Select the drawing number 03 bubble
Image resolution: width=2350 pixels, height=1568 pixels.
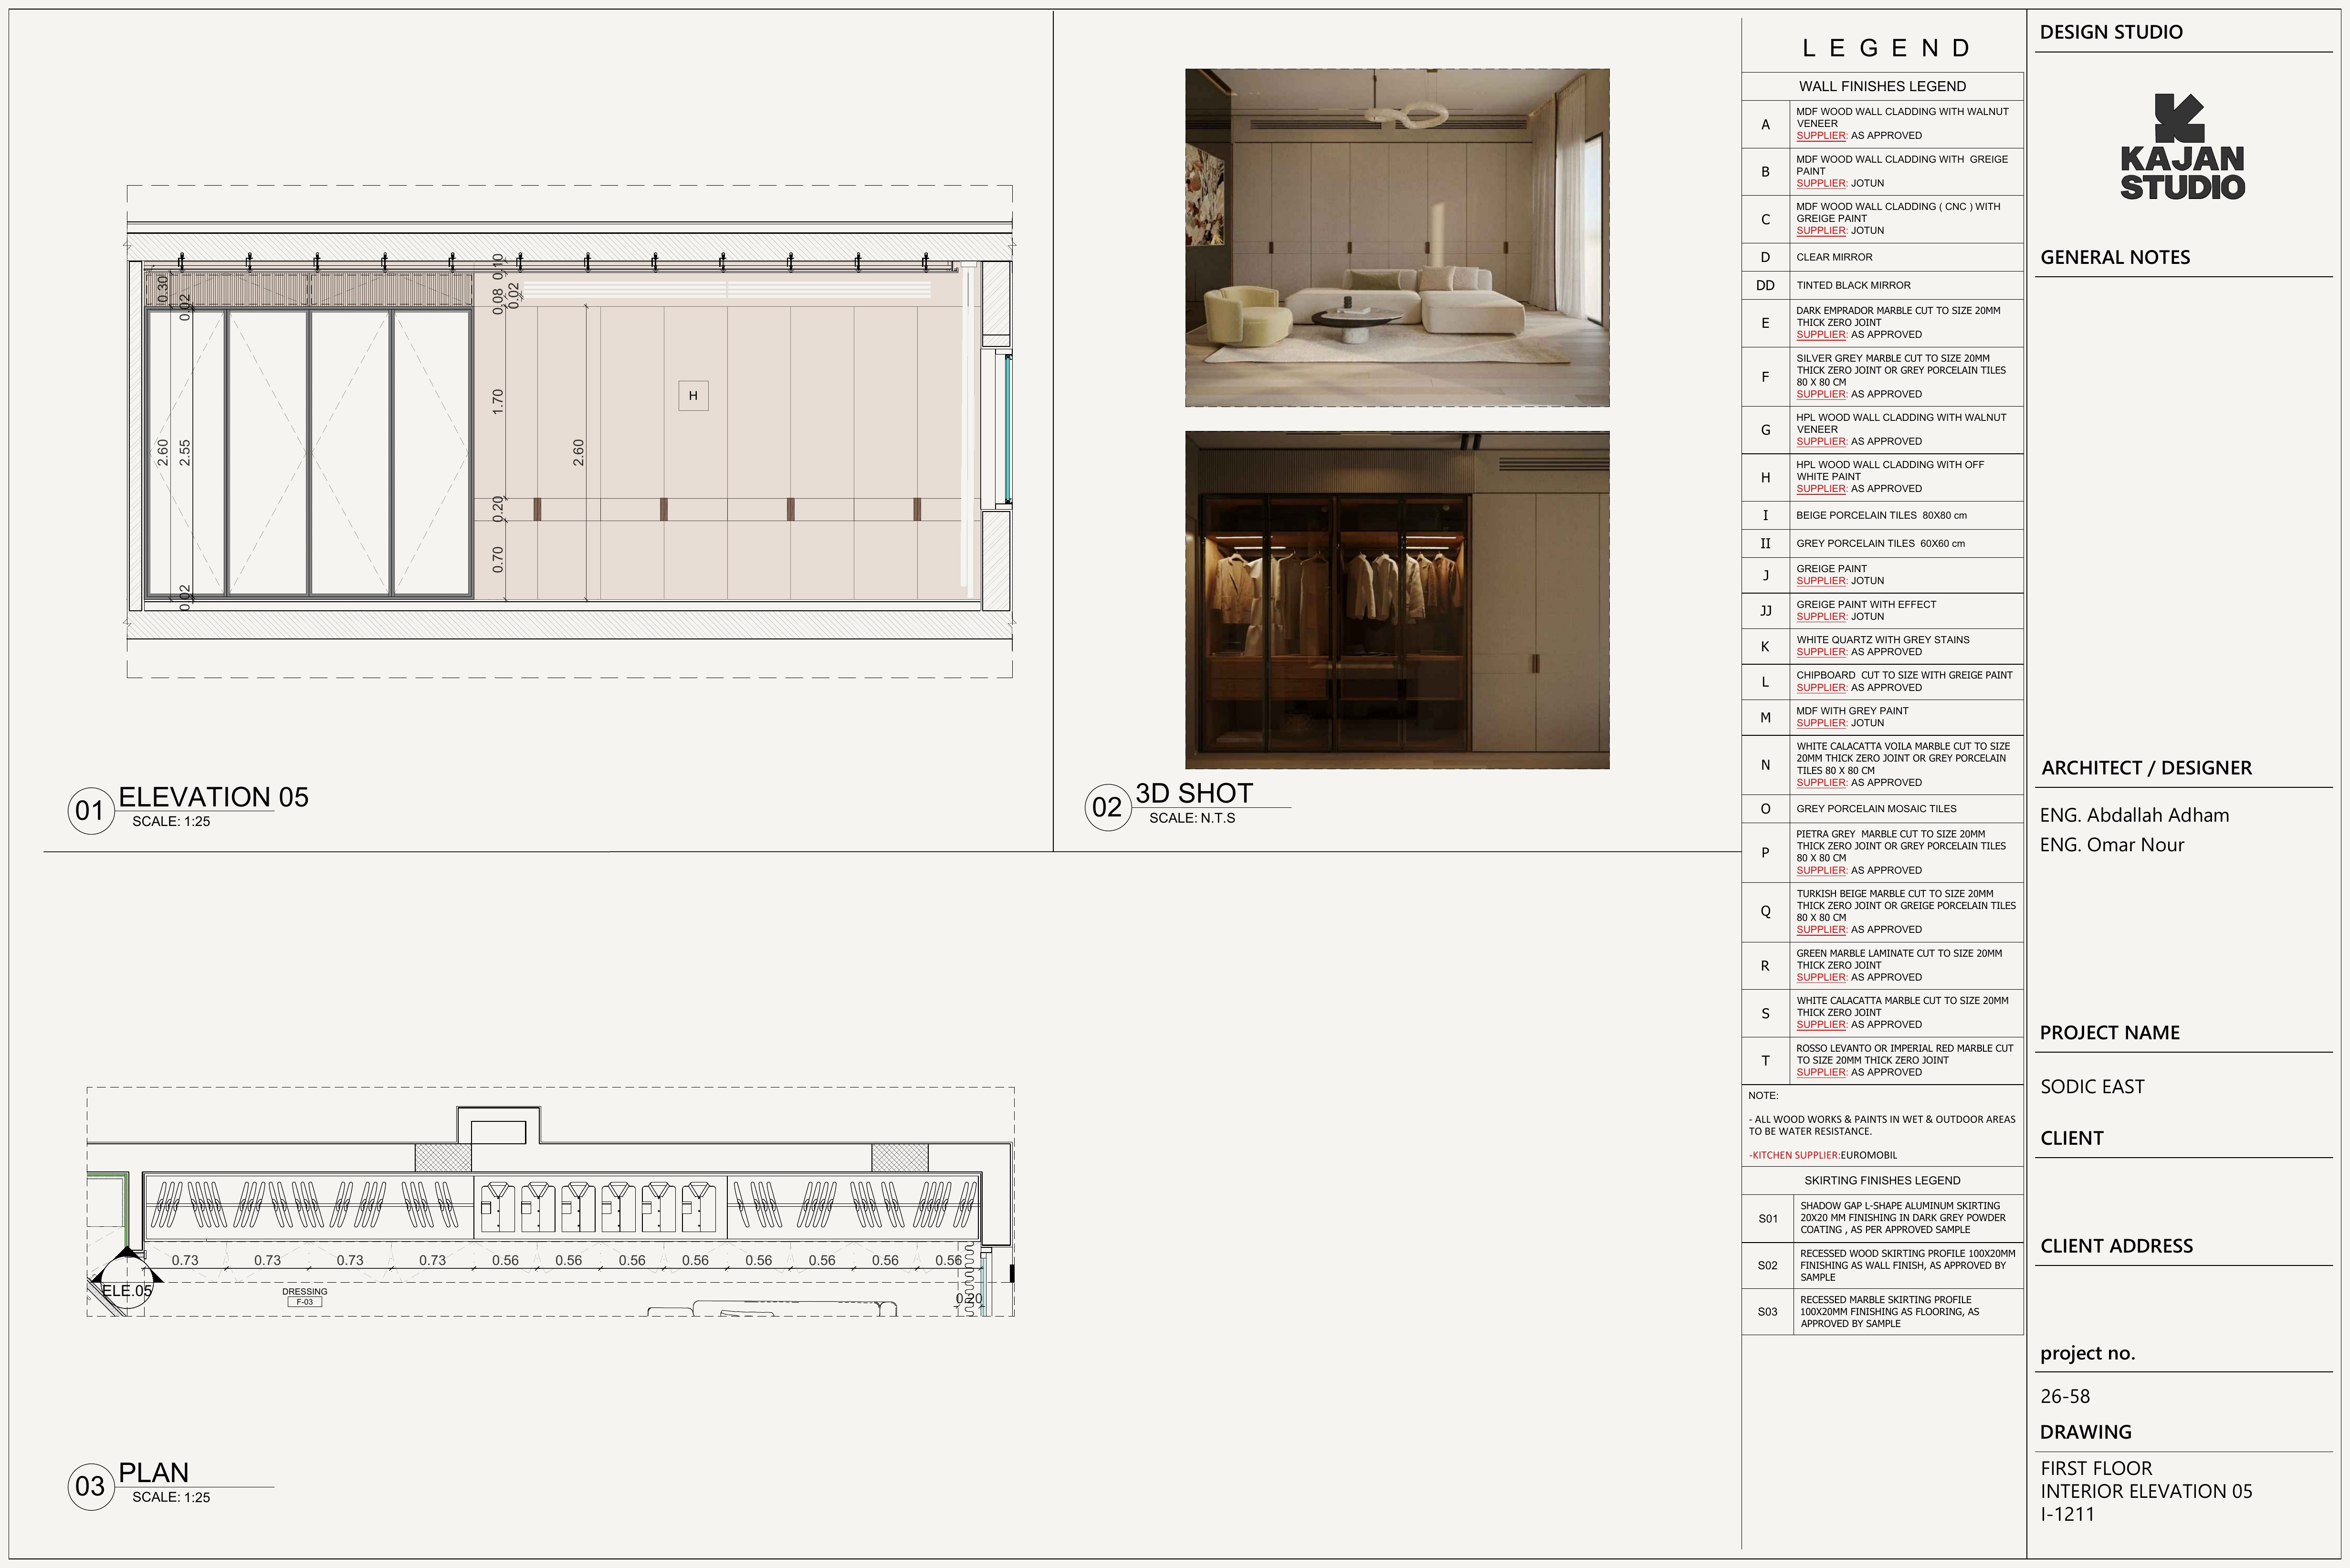[x=90, y=1487]
